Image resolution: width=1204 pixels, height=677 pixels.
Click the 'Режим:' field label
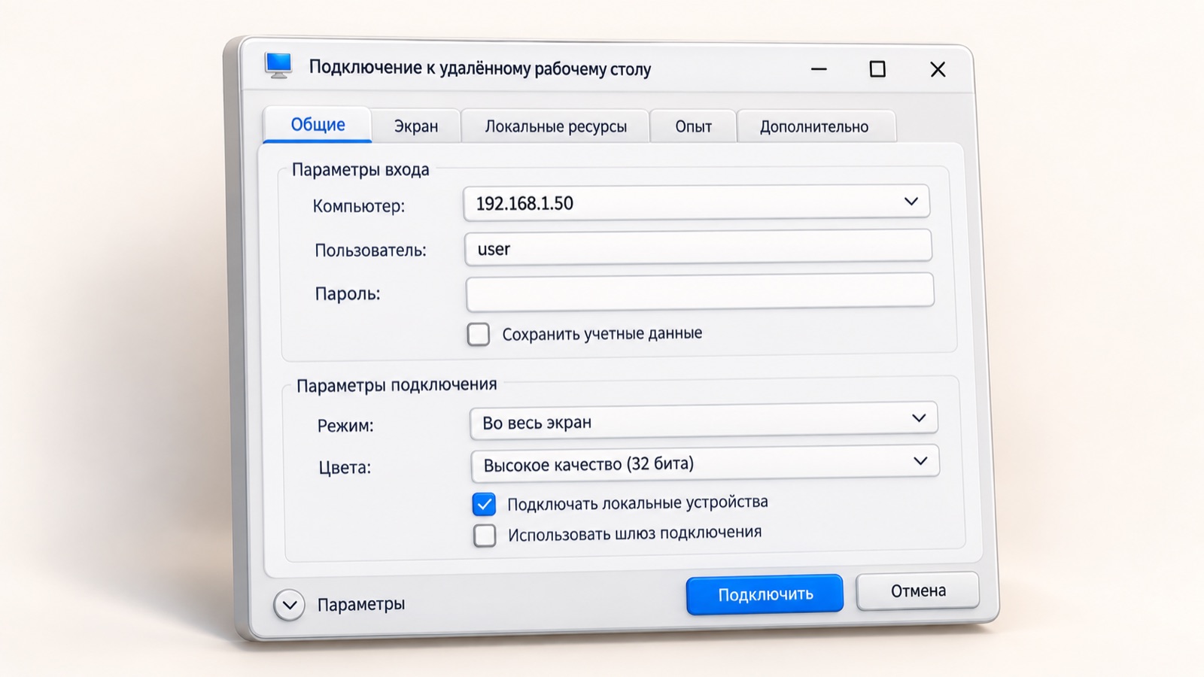(345, 426)
